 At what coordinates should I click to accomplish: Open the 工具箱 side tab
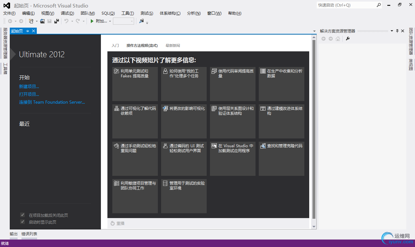point(5,68)
